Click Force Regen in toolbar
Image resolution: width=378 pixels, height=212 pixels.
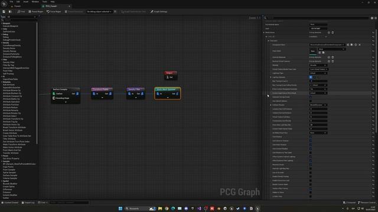(x=54, y=12)
